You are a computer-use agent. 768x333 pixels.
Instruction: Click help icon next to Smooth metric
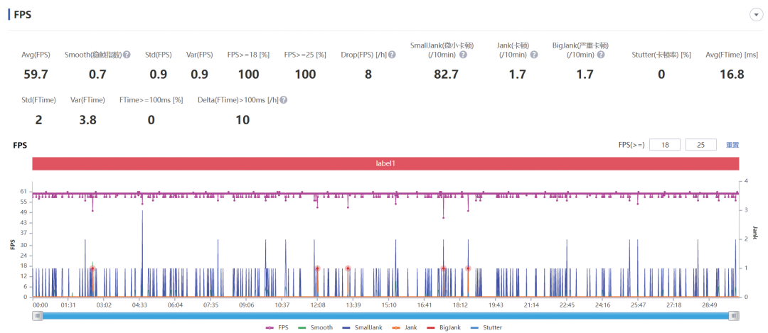(127, 55)
